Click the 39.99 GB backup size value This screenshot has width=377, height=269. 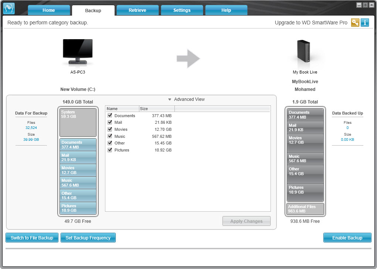click(x=31, y=139)
